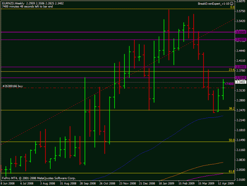Click the magenta 2.3900 price tag
This screenshot has height=186, width=247.
241,67
